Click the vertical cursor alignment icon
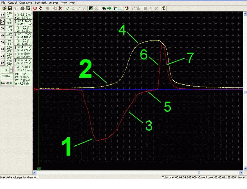Viewport: 247px width, 189px height. click(115, 8)
